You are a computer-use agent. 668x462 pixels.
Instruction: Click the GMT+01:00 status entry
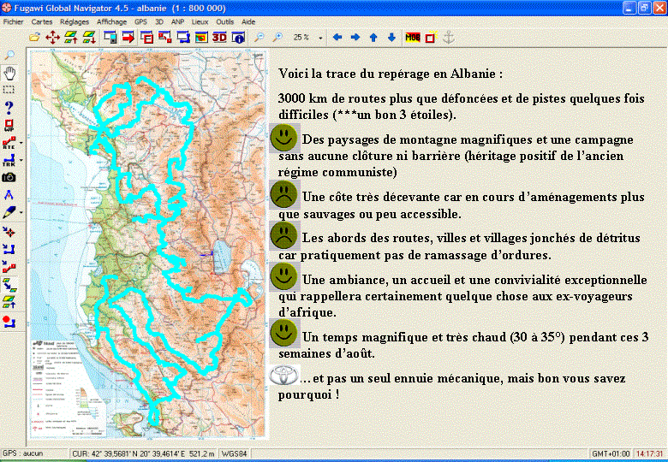(611, 454)
